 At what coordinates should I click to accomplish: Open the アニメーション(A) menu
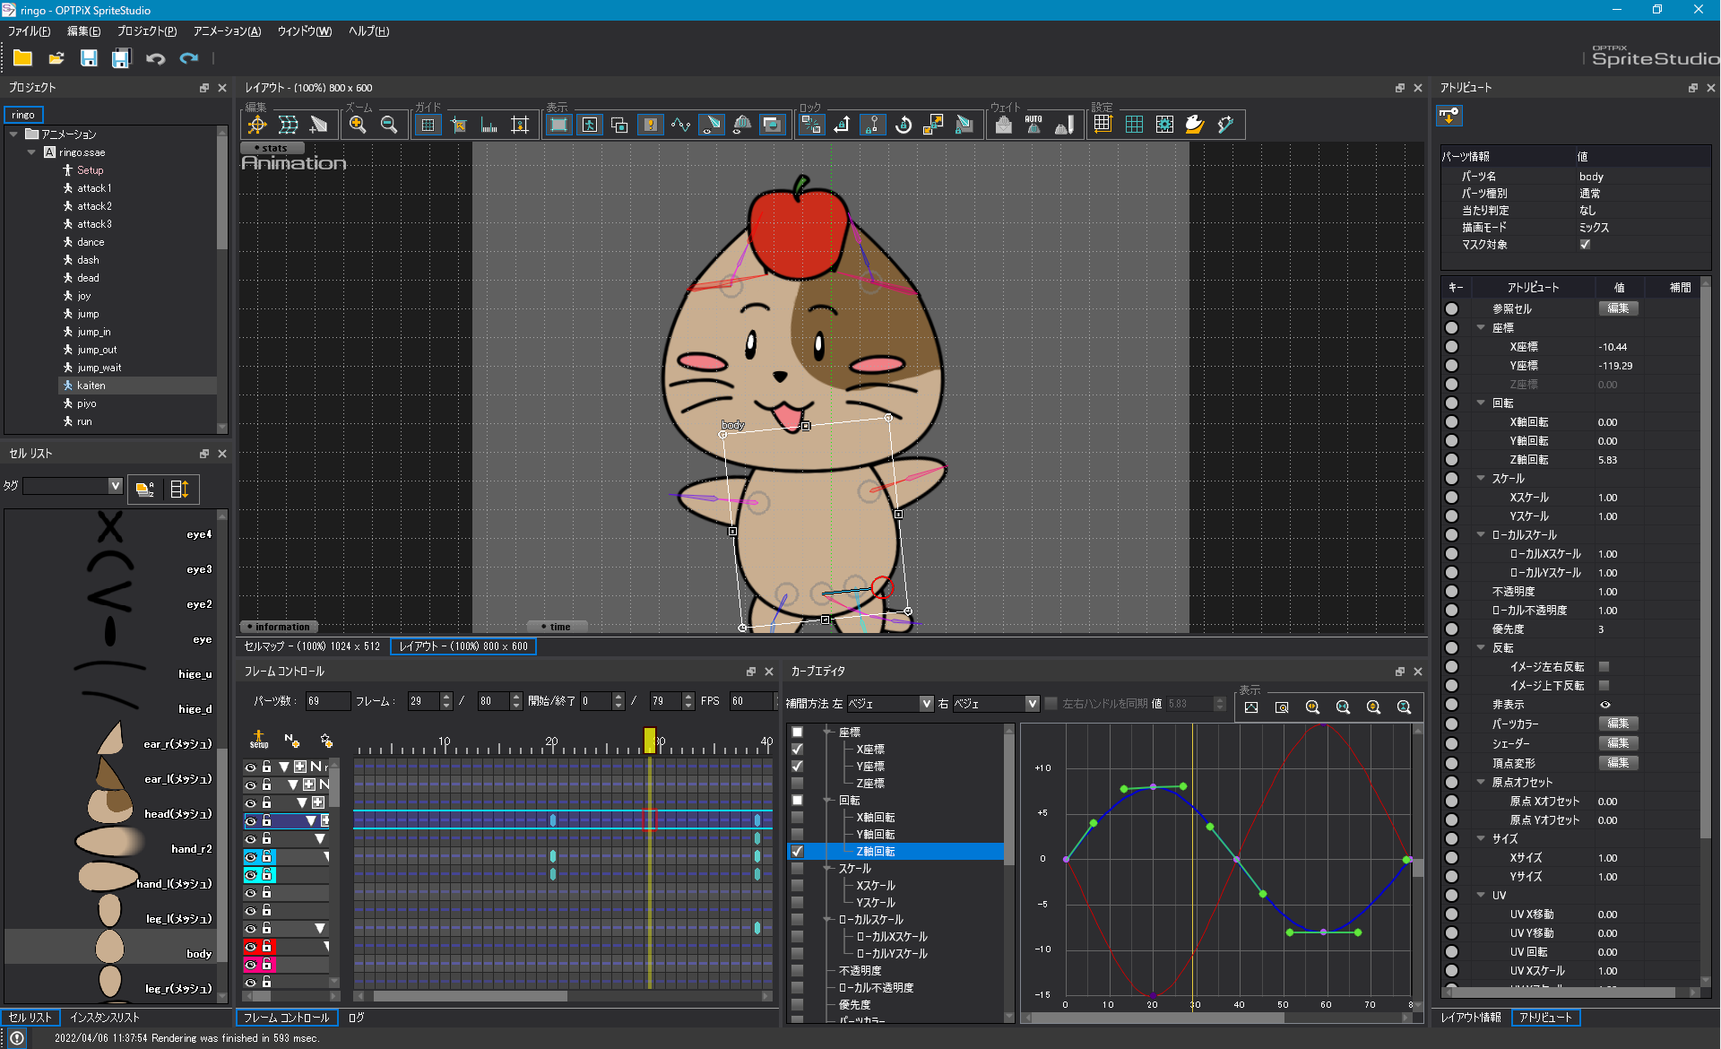227,31
